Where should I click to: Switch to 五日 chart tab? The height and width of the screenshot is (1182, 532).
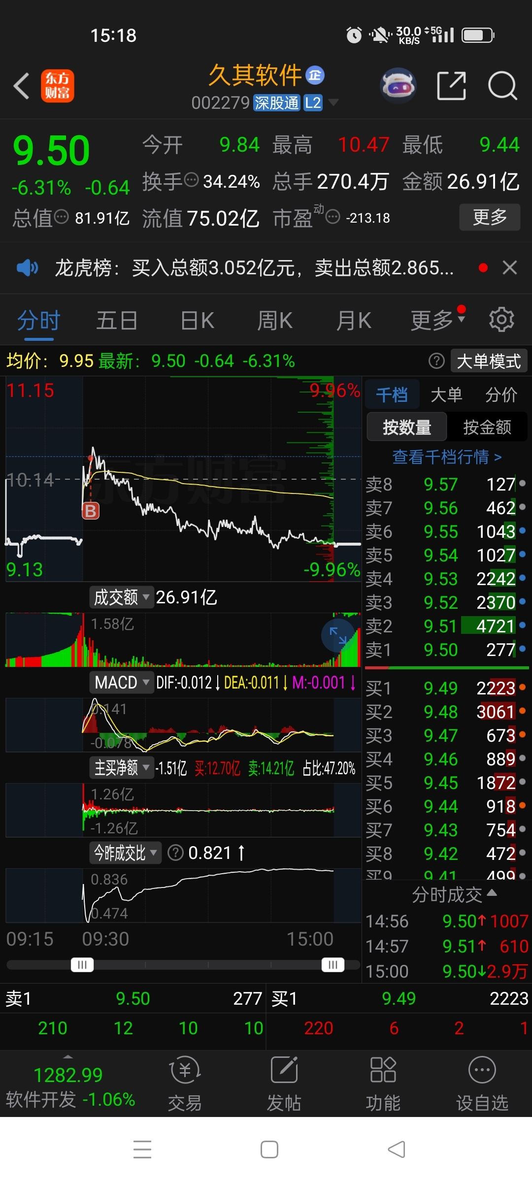coord(117,321)
